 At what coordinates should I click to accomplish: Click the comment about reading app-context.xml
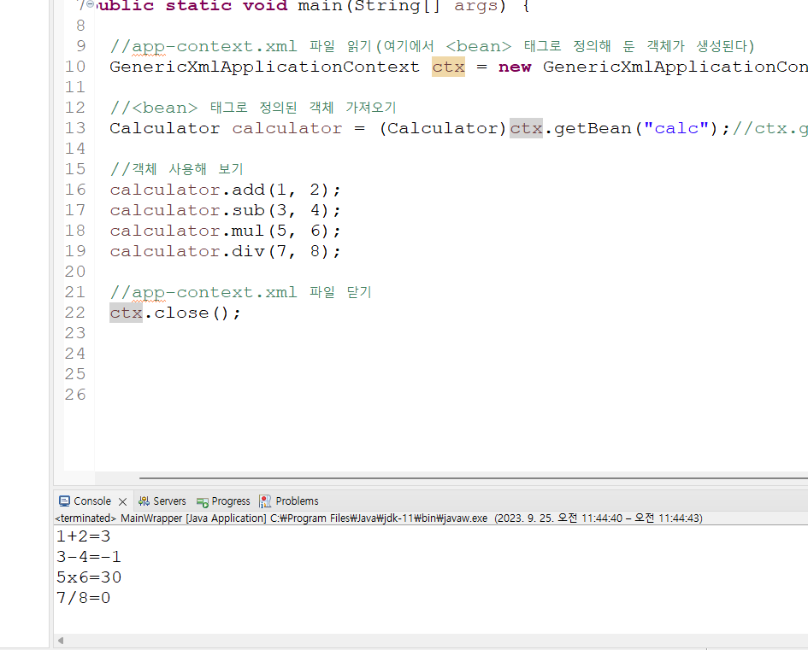click(x=432, y=46)
